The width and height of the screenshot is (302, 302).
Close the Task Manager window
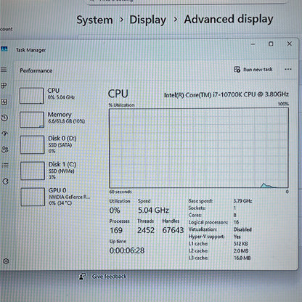click(290, 44)
